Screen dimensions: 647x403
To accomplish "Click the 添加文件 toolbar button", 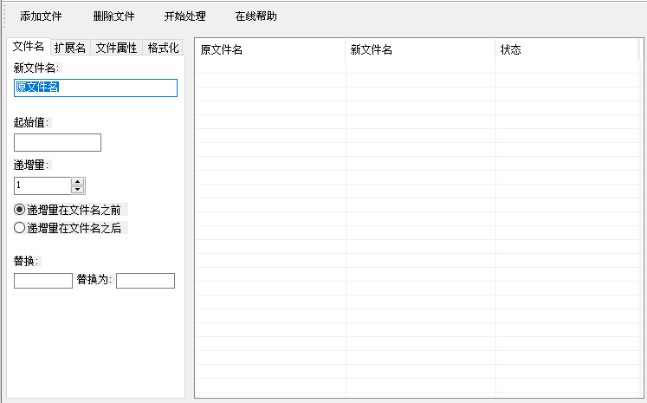I will coord(41,16).
